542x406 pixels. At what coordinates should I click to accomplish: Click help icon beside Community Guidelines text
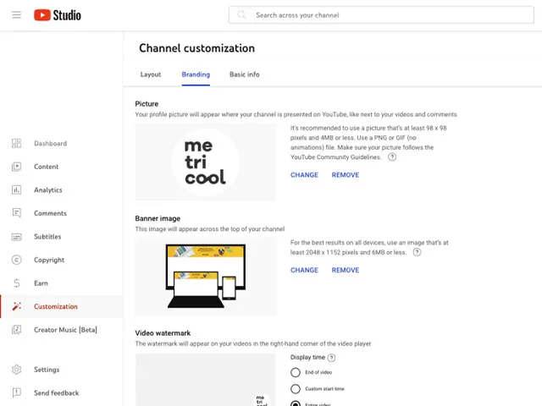(392, 157)
